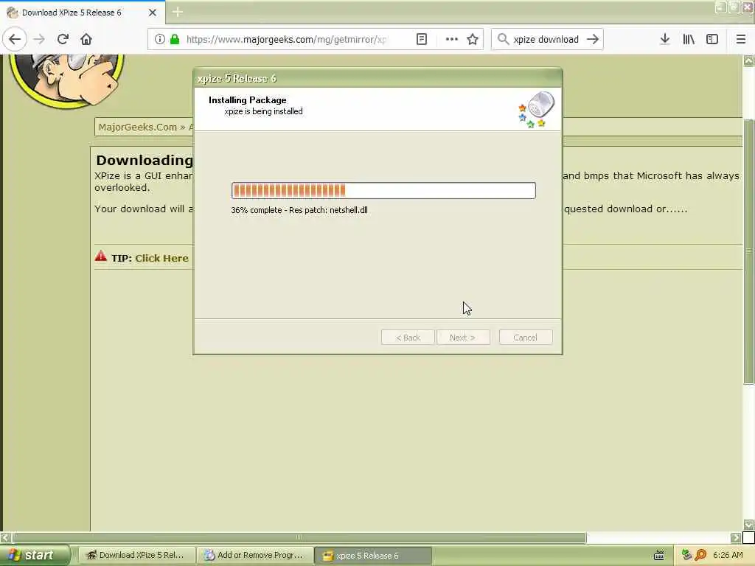Click the installation progress bar
Screen dimensions: 755x566
(383, 191)
